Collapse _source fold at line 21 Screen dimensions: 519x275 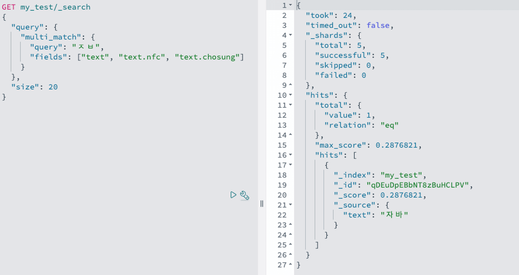coord(291,205)
